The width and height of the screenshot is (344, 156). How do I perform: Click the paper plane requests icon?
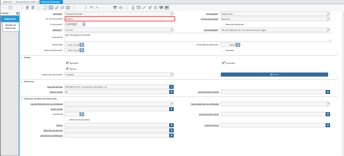(x=150, y=8)
